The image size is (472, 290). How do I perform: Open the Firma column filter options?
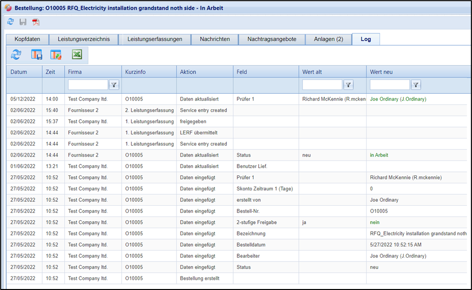coord(114,85)
